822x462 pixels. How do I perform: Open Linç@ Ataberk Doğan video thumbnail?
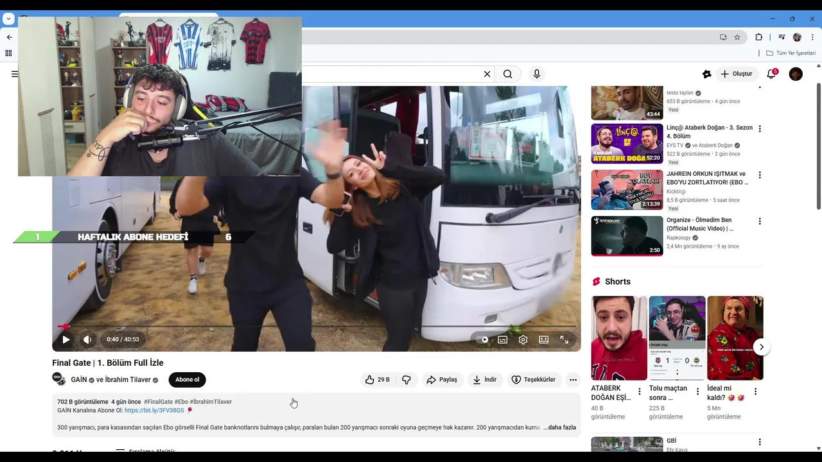[x=627, y=144]
